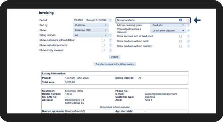The width and height of the screenshot is (223, 122).
Task: Open help for Show products with no quantity
Action: [x=188, y=46]
